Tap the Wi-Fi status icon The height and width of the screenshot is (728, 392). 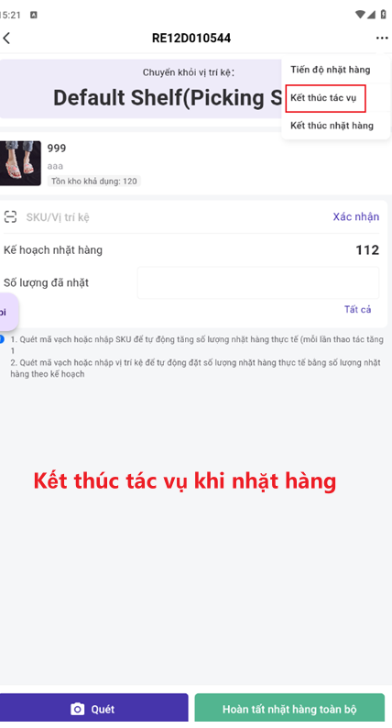(360, 15)
